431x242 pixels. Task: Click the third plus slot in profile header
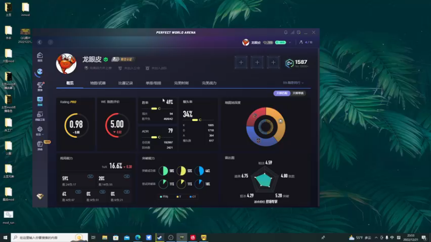[x=273, y=62]
